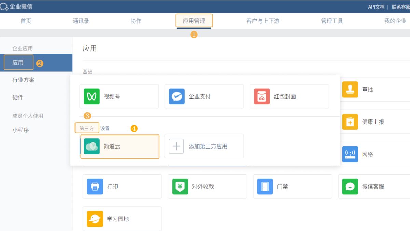Click the 视频号 app name
The width and height of the screenshot is (410, 231).
(x=112, y=97)
